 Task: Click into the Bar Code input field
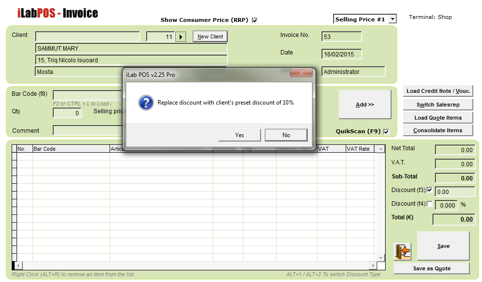(88, 95)
